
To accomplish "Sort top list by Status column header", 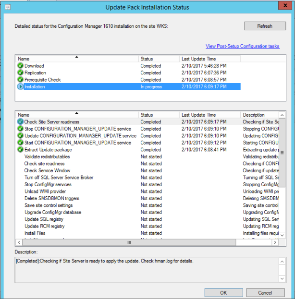I will 159,59.
